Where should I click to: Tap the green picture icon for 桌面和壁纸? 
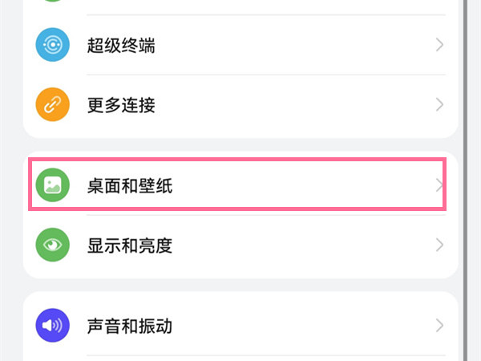[x=53, y=186]
